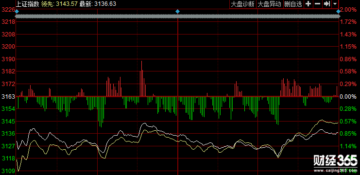Select the left blue diamond marker
Viewport: 360px width, 175px height.
(x=17, y=12)
